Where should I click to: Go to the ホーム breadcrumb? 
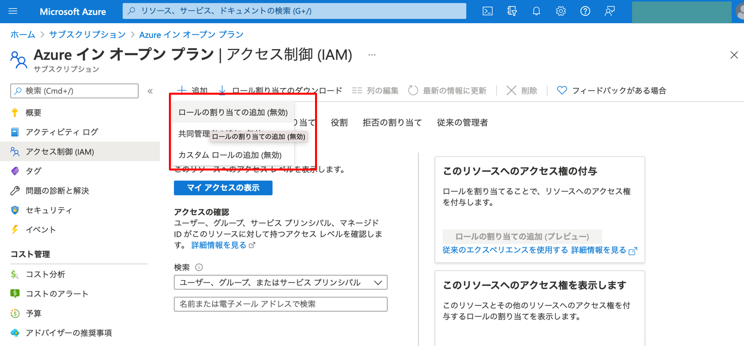(23, 35)
